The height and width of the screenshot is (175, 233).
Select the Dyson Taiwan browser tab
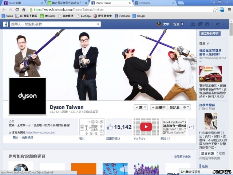(111, 3)
